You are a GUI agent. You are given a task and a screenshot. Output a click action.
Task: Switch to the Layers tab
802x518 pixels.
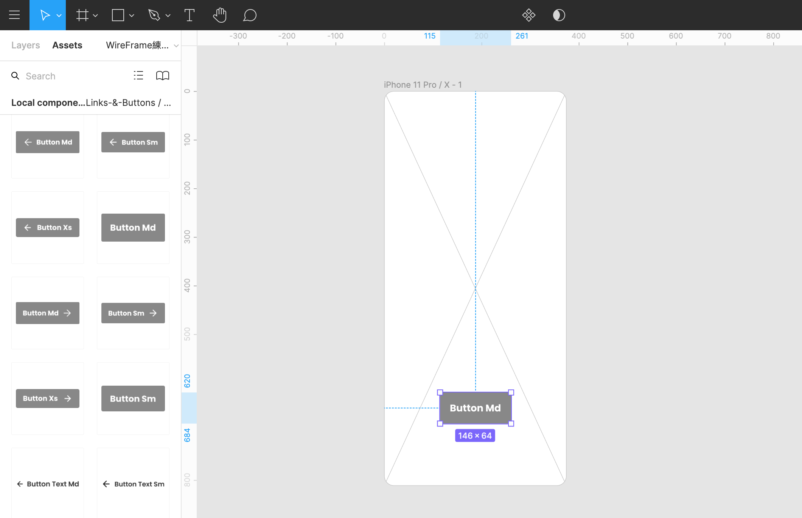(25, 45)
